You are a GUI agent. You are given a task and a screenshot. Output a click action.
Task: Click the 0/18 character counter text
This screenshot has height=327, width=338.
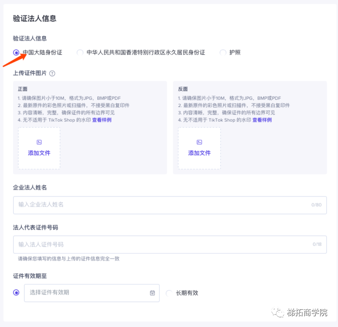(317, 244)
